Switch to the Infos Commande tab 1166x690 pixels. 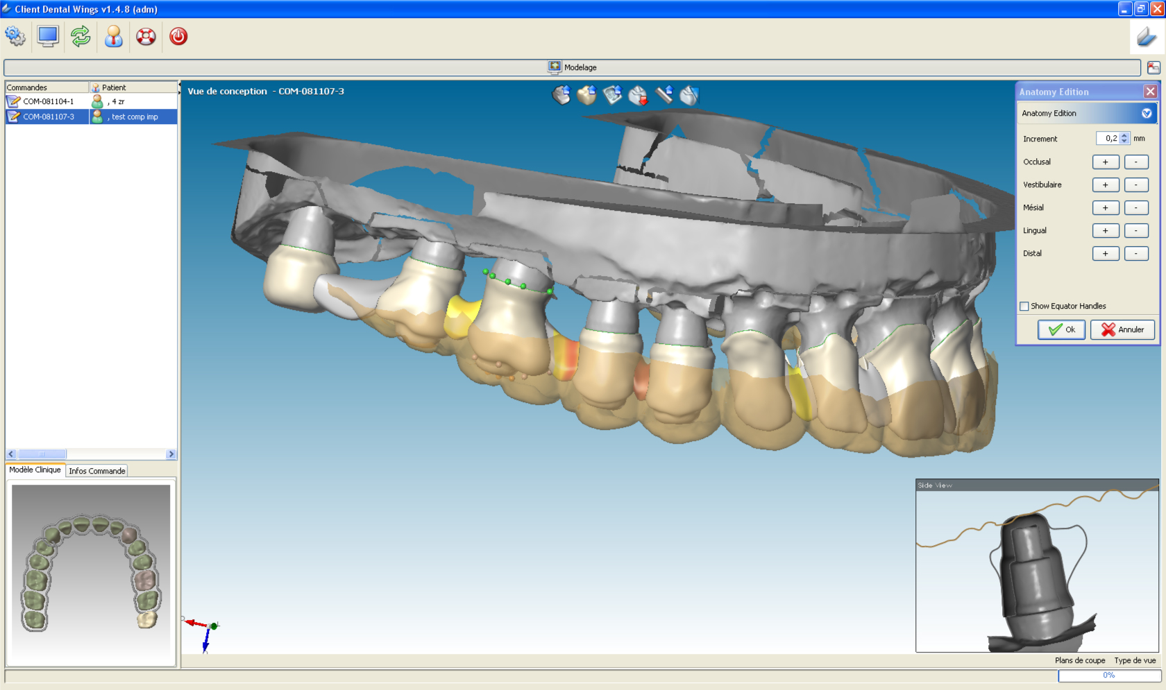pos(97,471)
